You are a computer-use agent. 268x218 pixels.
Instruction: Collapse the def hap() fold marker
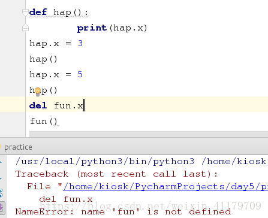[x=25, y=13]
